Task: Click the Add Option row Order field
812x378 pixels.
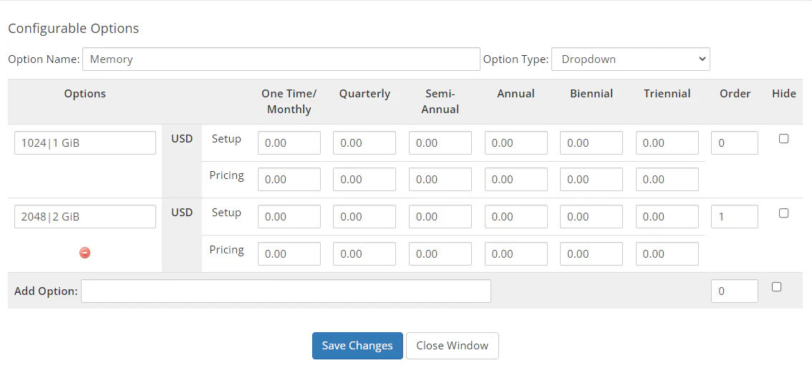Action: 735,291
